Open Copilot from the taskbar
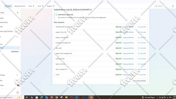 coord(32,97)
